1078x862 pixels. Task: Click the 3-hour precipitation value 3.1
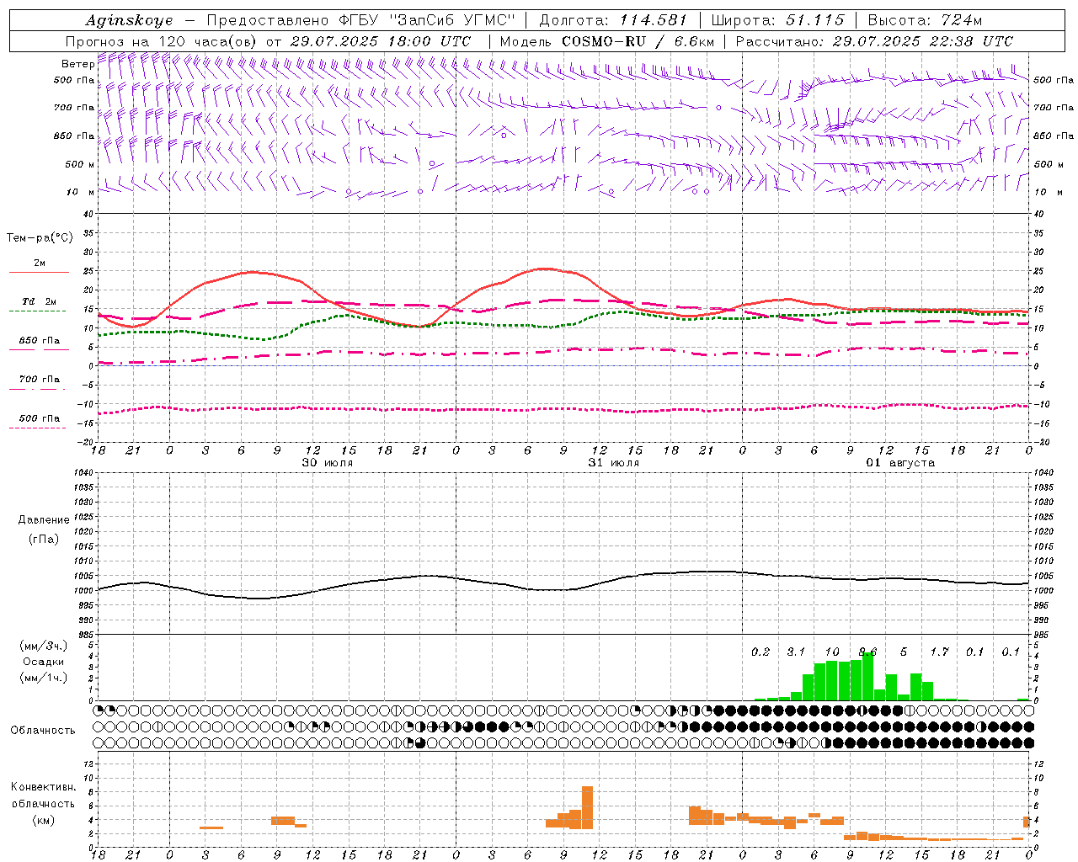796,652
